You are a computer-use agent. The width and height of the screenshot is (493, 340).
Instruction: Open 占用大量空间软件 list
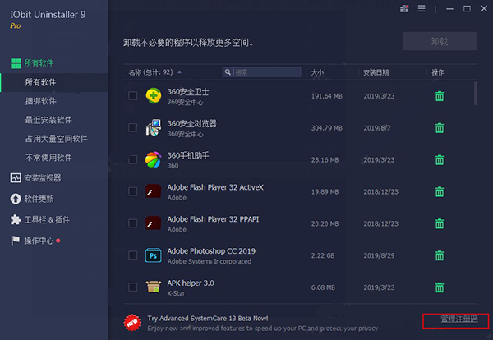tap(56, 139)
